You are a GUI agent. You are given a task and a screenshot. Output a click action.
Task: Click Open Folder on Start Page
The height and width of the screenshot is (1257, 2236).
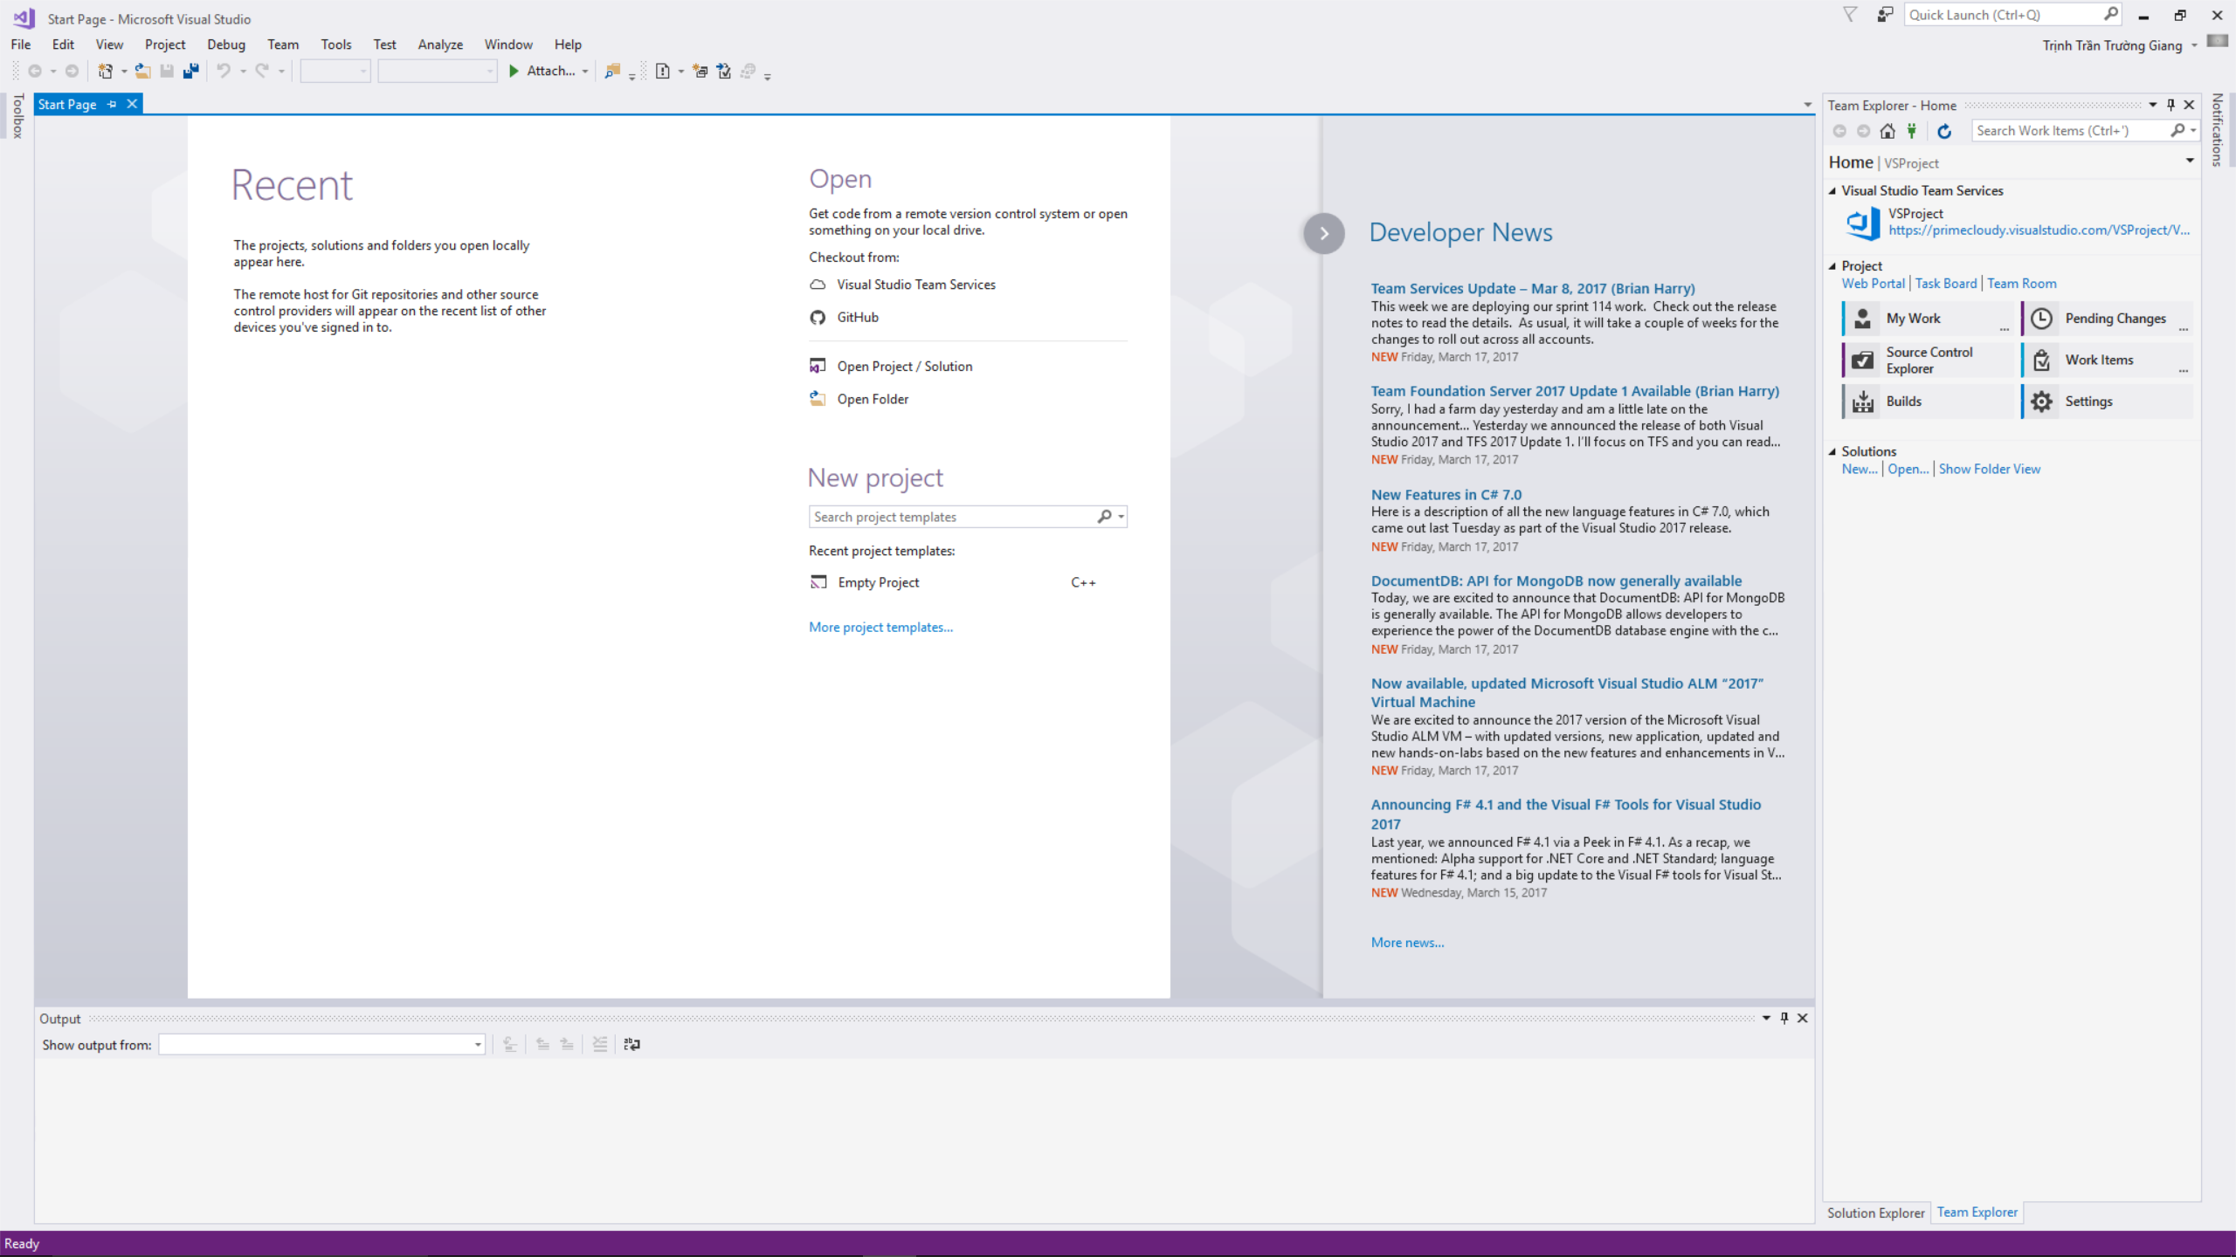(x=859, y=399)
